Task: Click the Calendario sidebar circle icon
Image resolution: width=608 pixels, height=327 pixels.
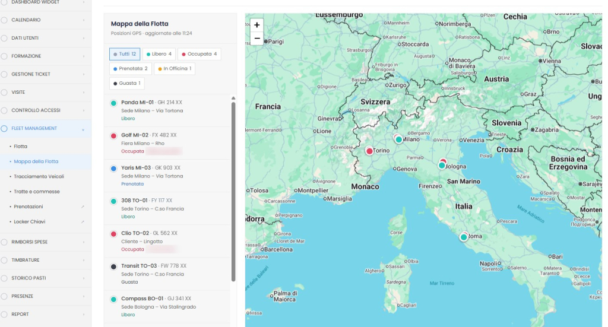Action: [x=4, y=20]
